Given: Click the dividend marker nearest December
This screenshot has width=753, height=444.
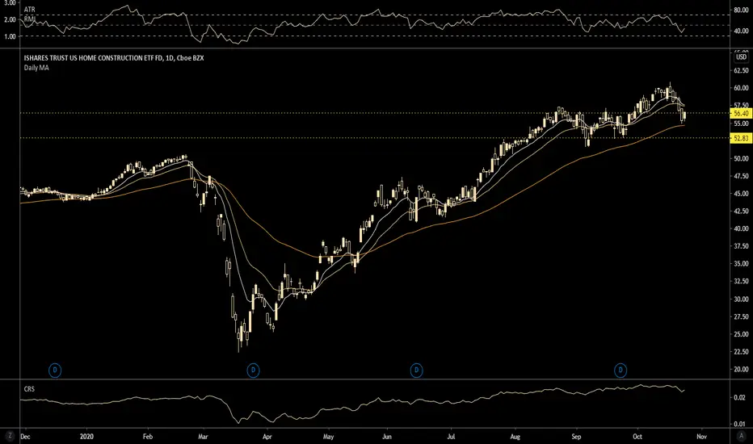Looking at the screenshot, I should tap(55, 370).
